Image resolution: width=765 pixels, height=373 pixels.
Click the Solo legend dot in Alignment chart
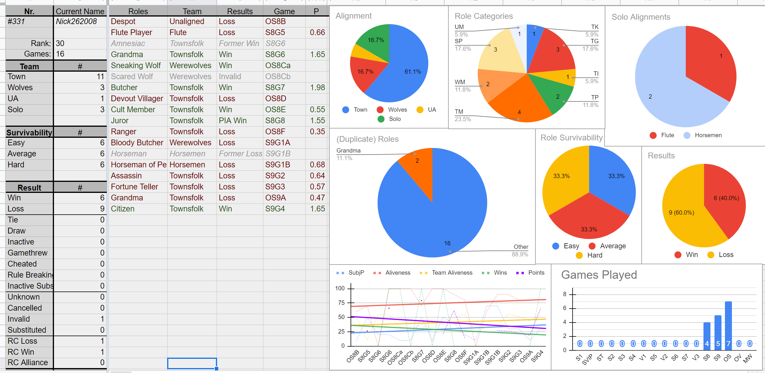tap(381, 119)
